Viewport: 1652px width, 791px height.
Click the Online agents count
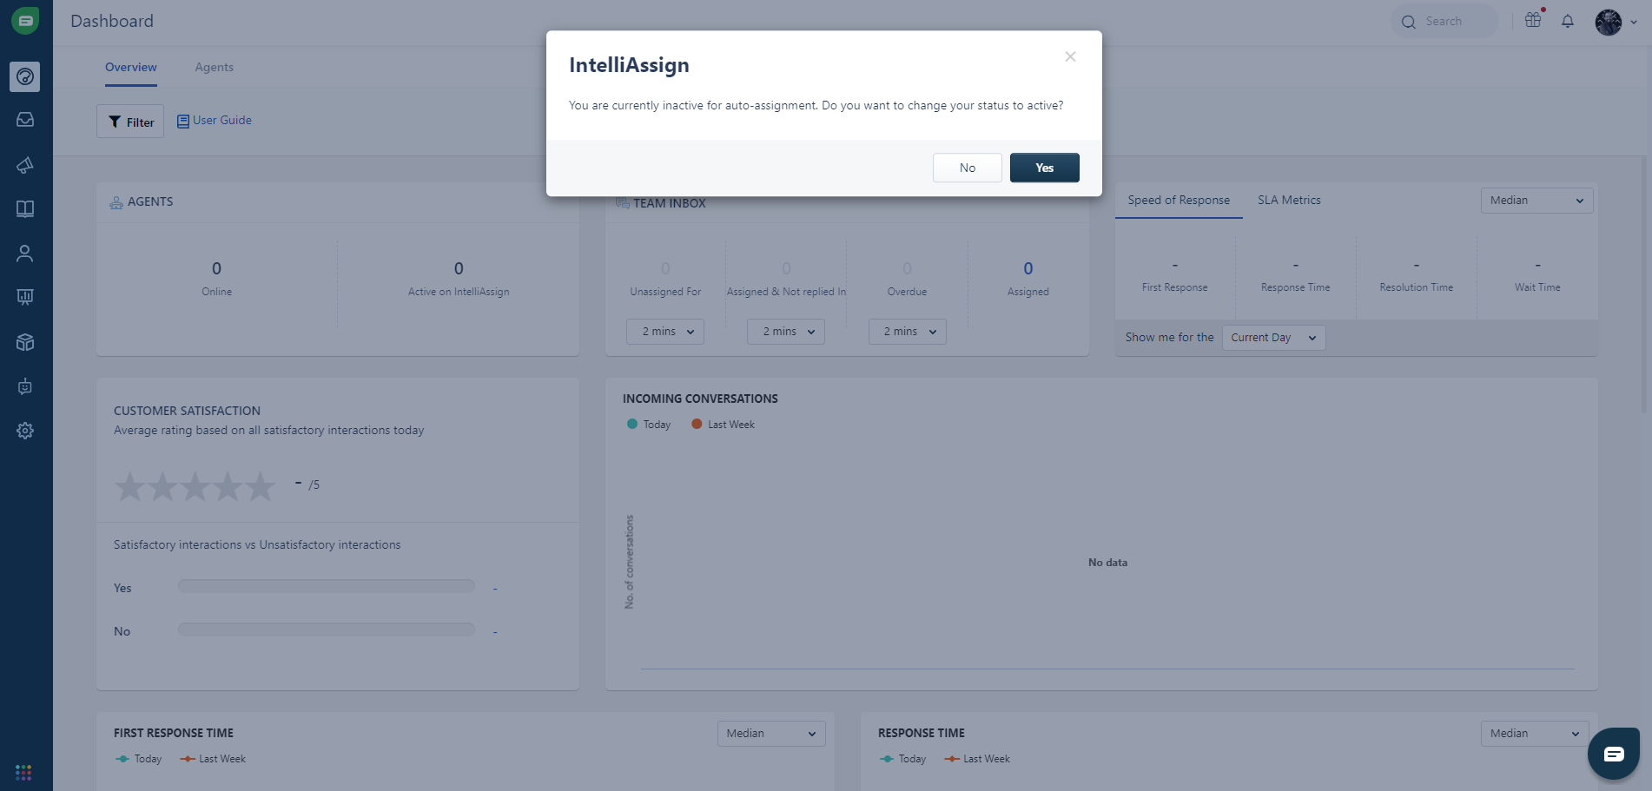click(x=216, y=268)
